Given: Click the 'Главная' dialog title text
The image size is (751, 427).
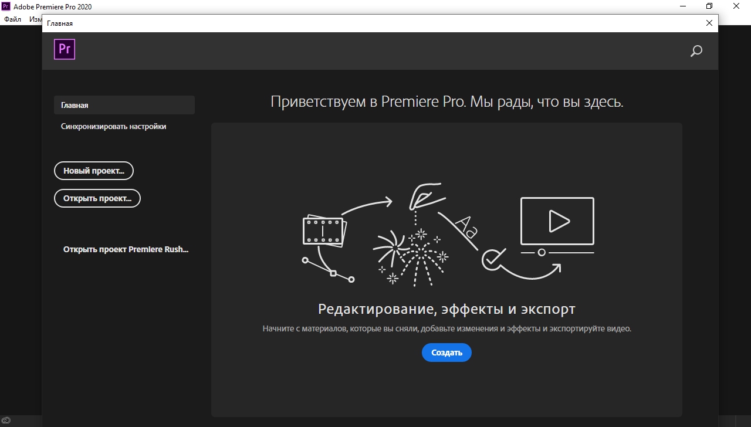Looking at the screenshot, I should [x=60, y=23].
